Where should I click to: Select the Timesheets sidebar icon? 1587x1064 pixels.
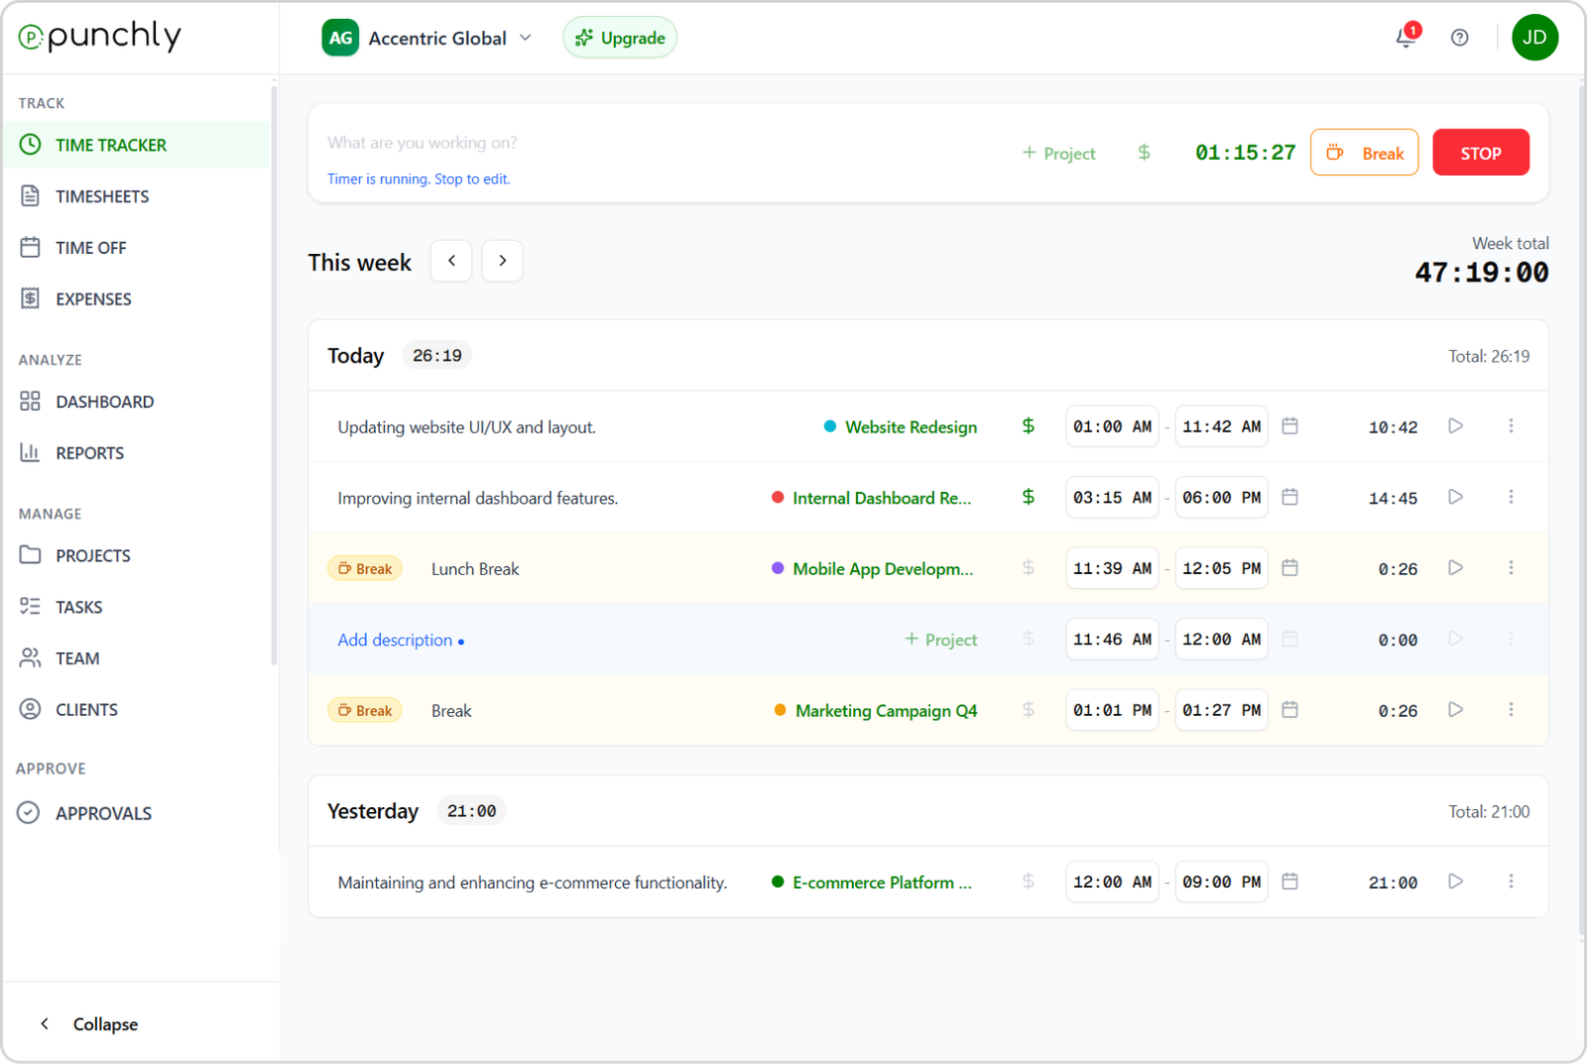pyautogui.click(x=30, y=195)
